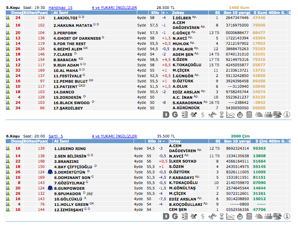Click the jockey silks icon beside GUNPOWDER
Viewport: 298px width, 227px height.
tap(50, 188)
